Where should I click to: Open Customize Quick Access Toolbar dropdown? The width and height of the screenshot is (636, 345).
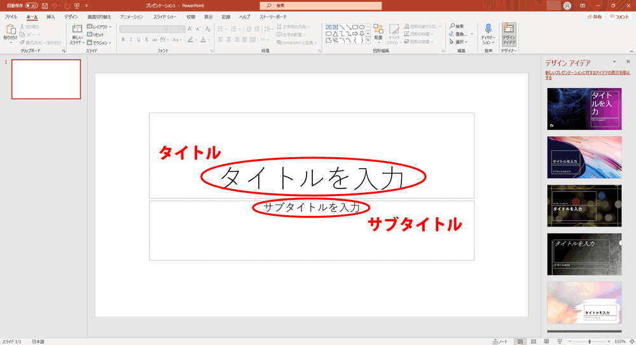[x=86, y=6]
